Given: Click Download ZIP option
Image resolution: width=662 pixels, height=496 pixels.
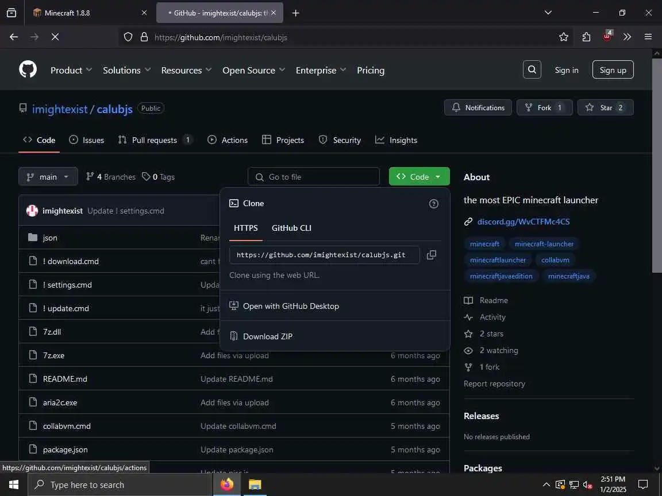Looking at the screenshot, I should click(335, 336).
